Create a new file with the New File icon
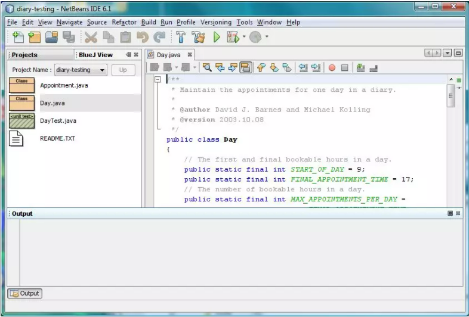Screen dimensions: 469x317 18,38
